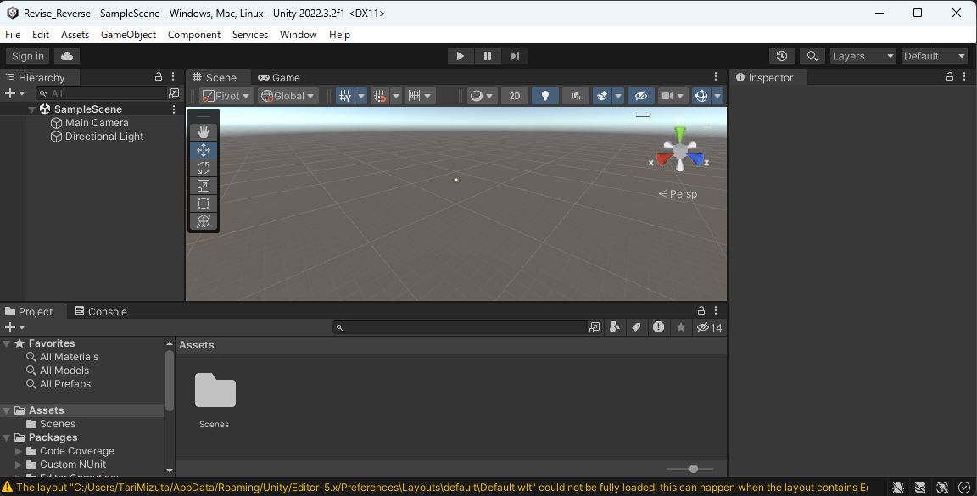Collapse the SampleScene hierarchy
This screenshot has height=496, width=977.
click(31, 109)
